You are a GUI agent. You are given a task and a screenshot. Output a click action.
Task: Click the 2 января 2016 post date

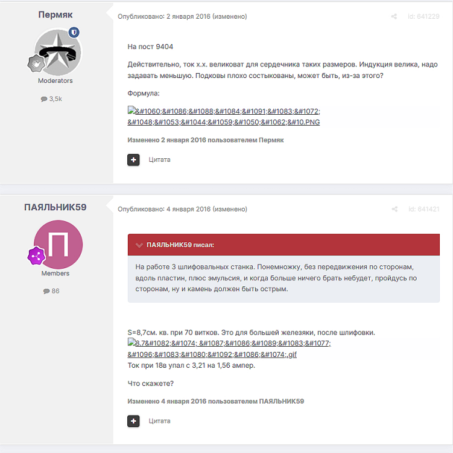pyautogui.click(x=188, y=16)
